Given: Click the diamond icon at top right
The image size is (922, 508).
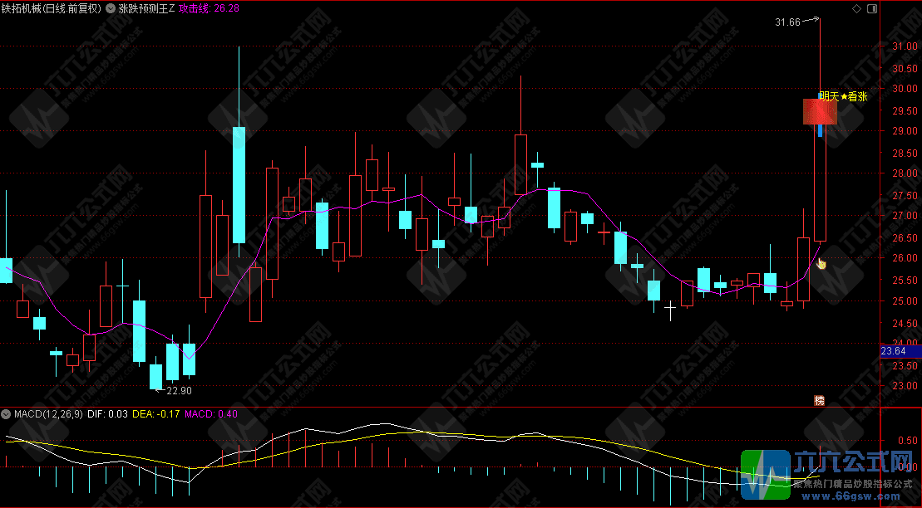Looking at the screenshot, I should [x=856, y=8].
